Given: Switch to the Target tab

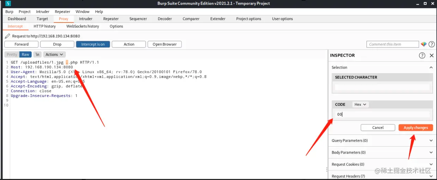Looking at the screenshot, I should pyautogui.click(x=42, y=19).
